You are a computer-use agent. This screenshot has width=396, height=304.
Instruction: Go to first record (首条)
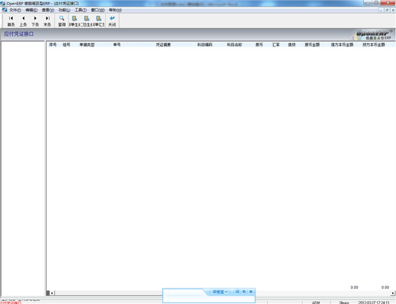(x=11, y=21)
